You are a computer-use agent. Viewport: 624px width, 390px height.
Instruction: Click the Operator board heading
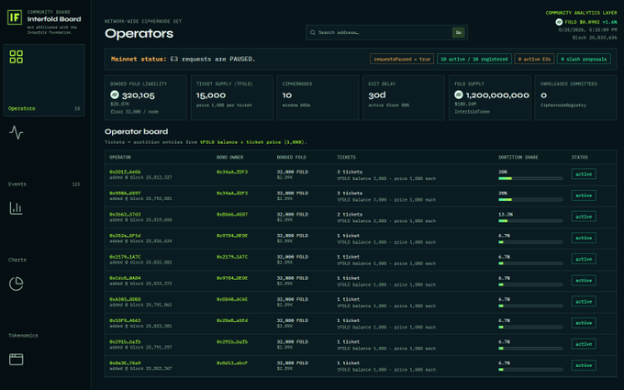[x=136, y=132]
